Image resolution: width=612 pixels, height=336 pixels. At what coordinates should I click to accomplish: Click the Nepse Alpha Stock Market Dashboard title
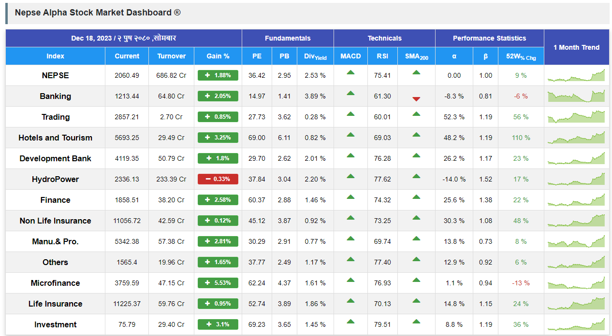pyautogui.click(x=98, y=13)
